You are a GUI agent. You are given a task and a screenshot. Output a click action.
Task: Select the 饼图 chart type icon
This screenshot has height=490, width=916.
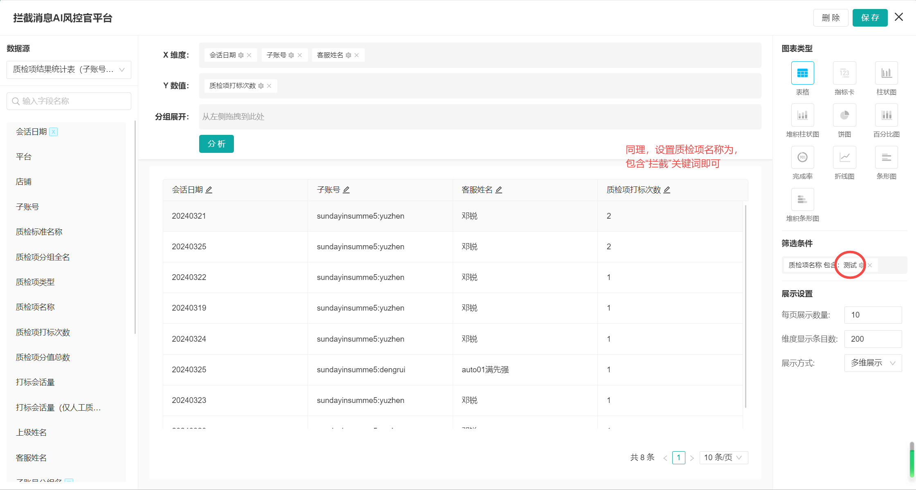pos(844,115)
